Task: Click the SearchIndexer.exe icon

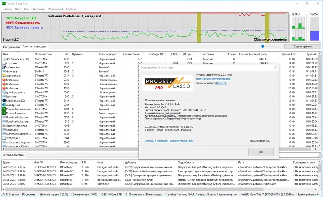Action: tap(4, 125)
